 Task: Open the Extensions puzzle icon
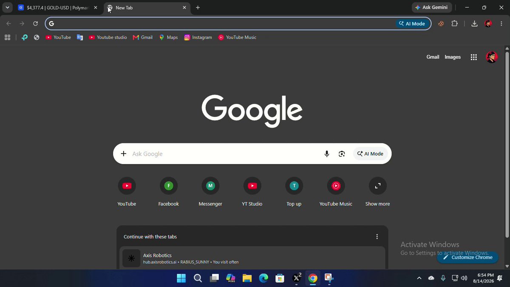point(455,23)
